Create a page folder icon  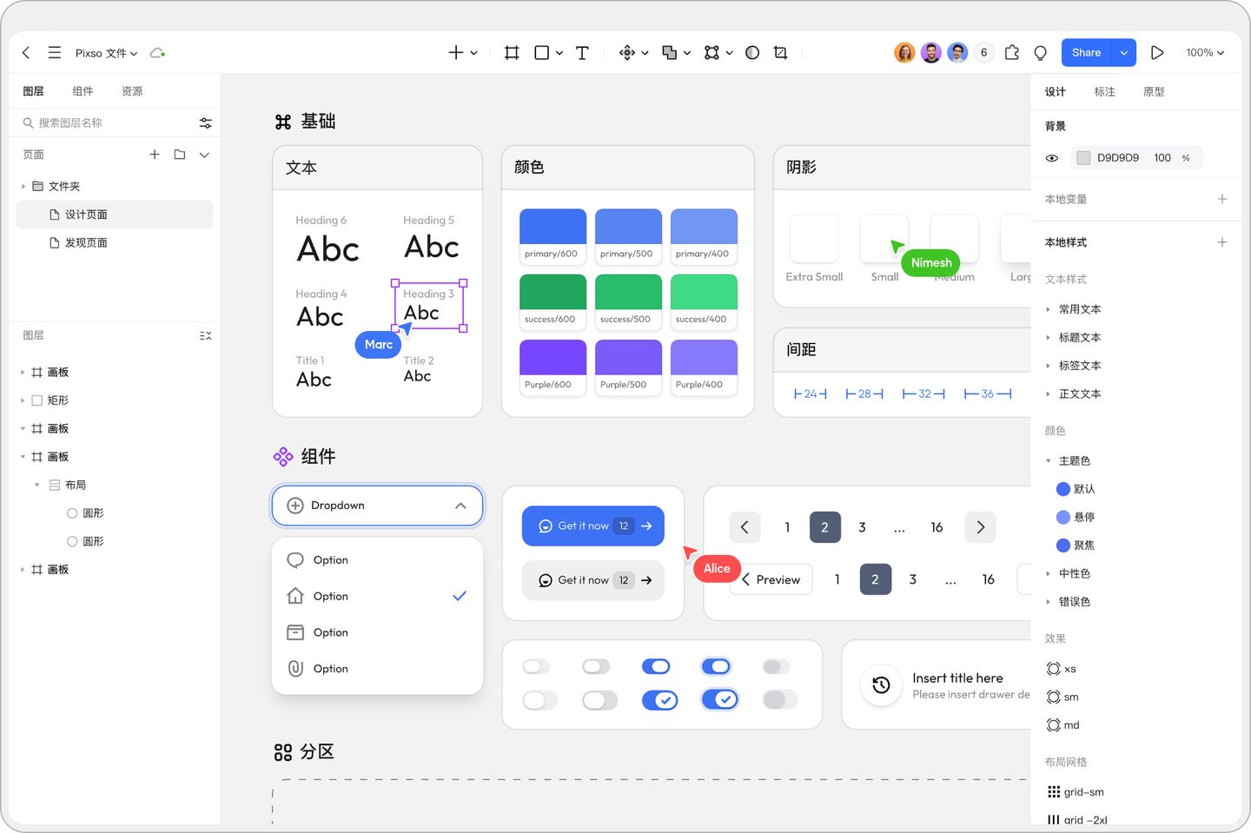tap(180, 155)
